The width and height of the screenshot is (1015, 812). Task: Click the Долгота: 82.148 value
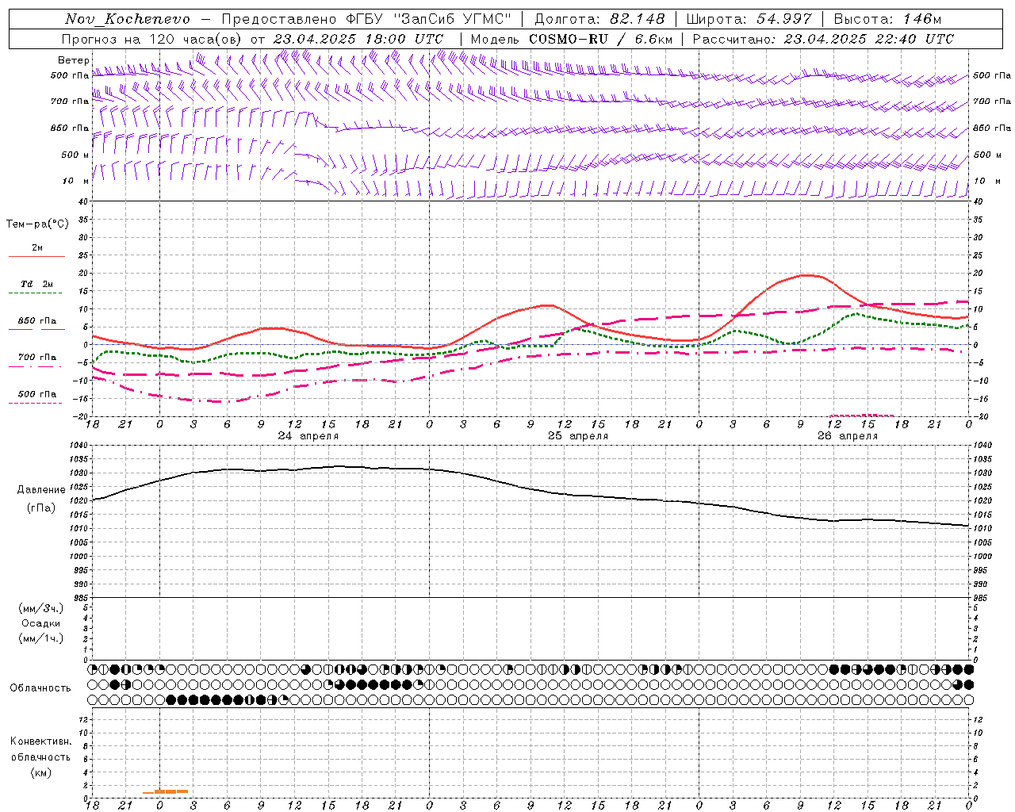coord(599,19)
